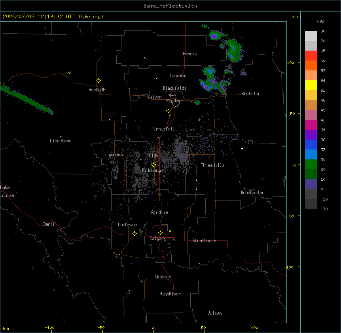Screen dimensions: 341x333
Task: Click the purple 39 dBZ legend swatch
Action: coord(311,134)
